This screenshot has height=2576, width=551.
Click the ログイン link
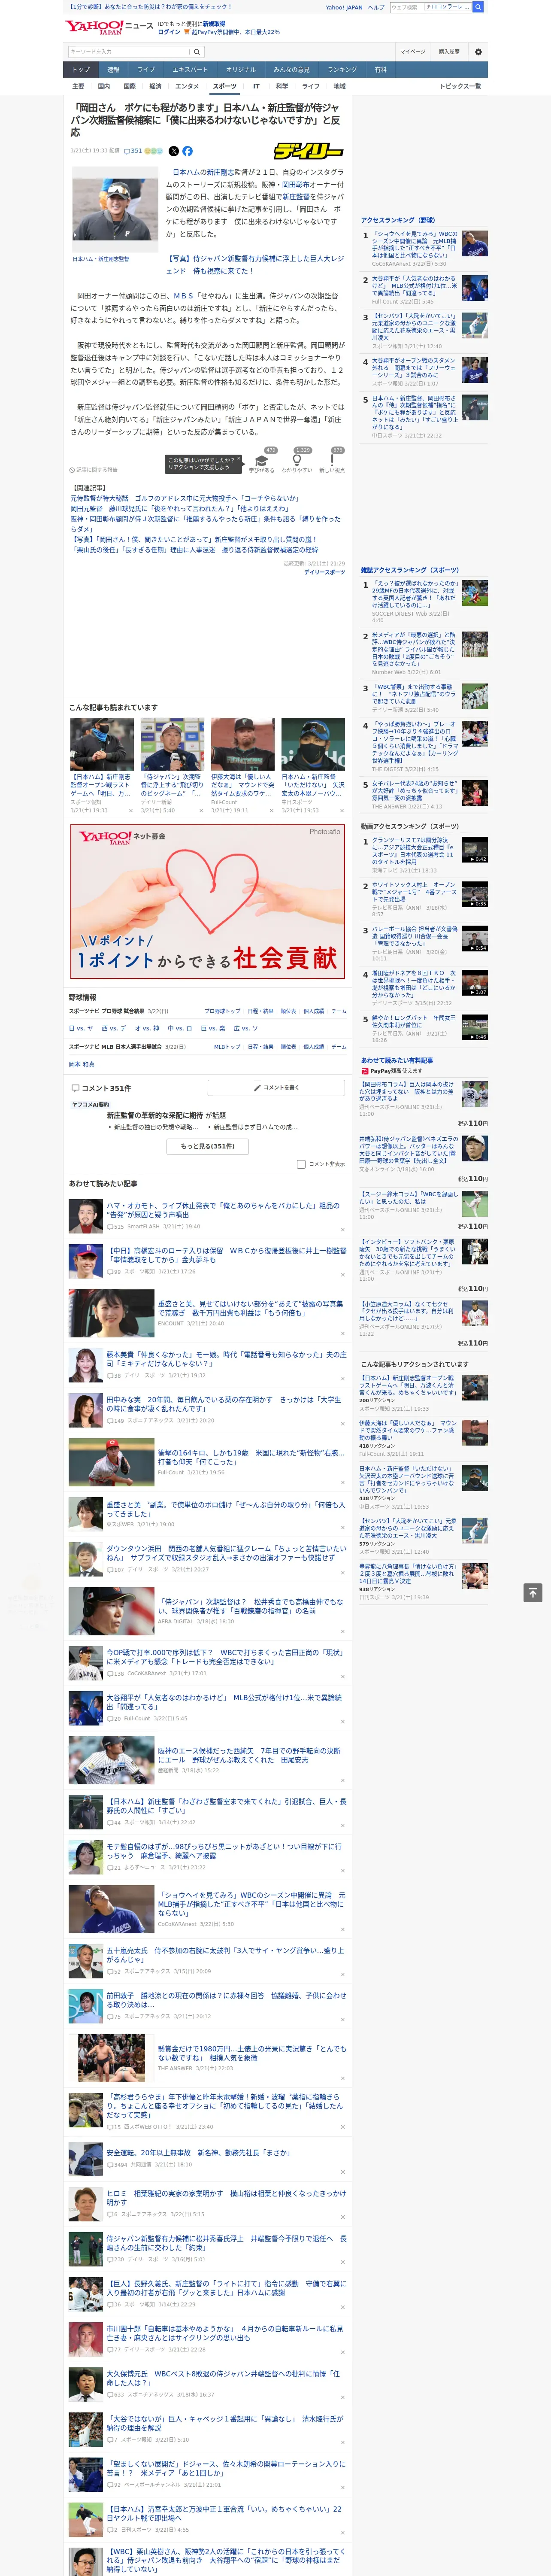point(169,32)
